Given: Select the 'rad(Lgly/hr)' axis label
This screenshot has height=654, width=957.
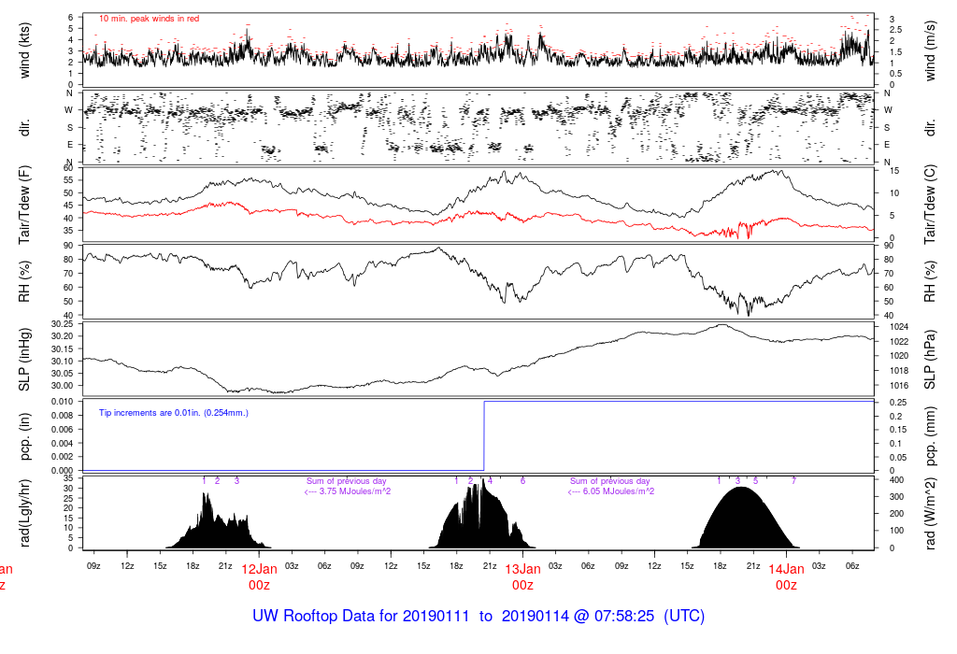Looking at the screenshot, I should 24,513.
